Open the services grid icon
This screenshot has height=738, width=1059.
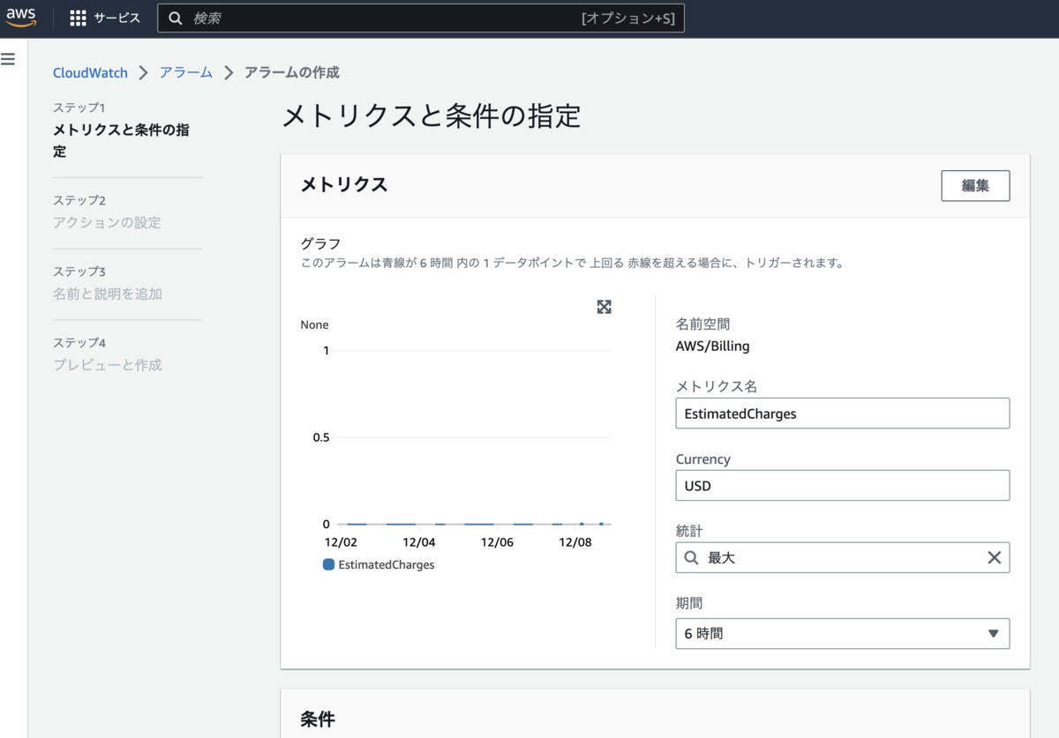point(78,18)
